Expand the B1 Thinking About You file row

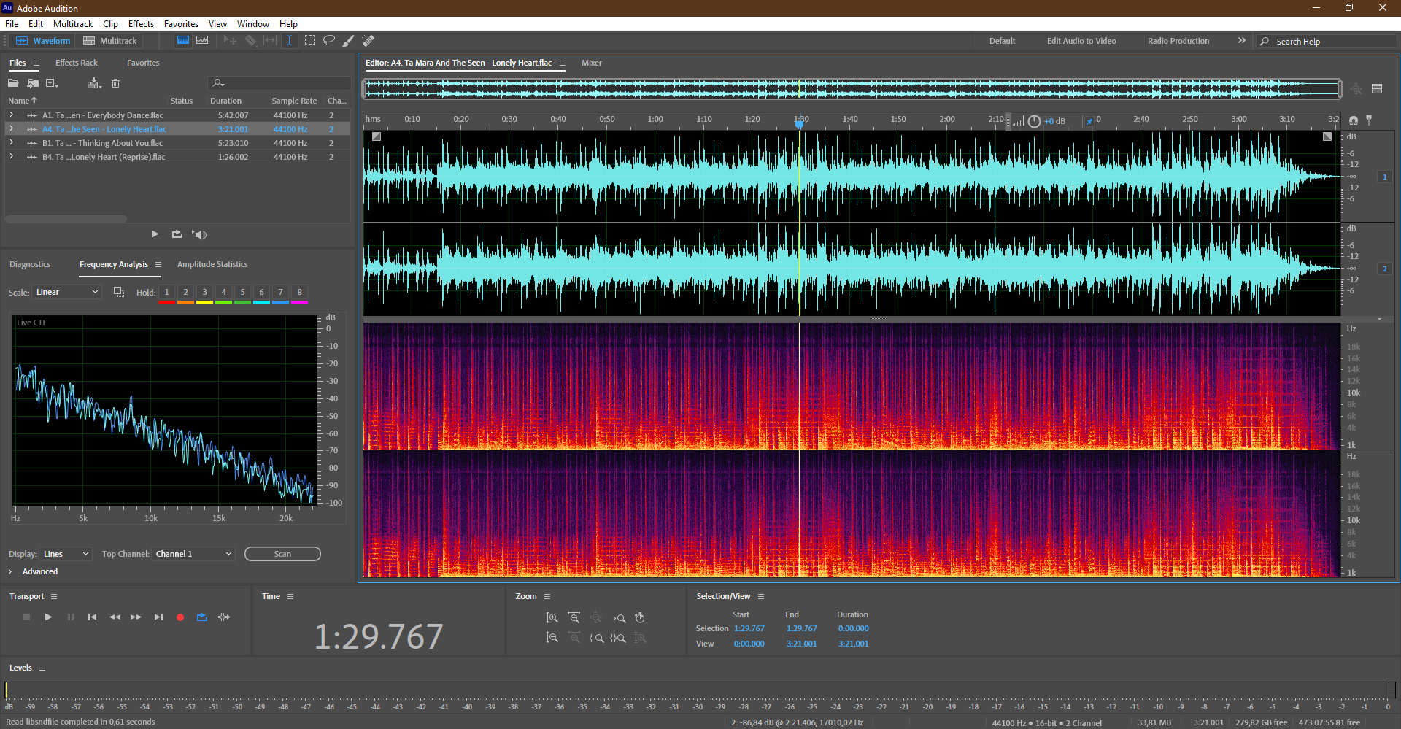pos(11,143)
